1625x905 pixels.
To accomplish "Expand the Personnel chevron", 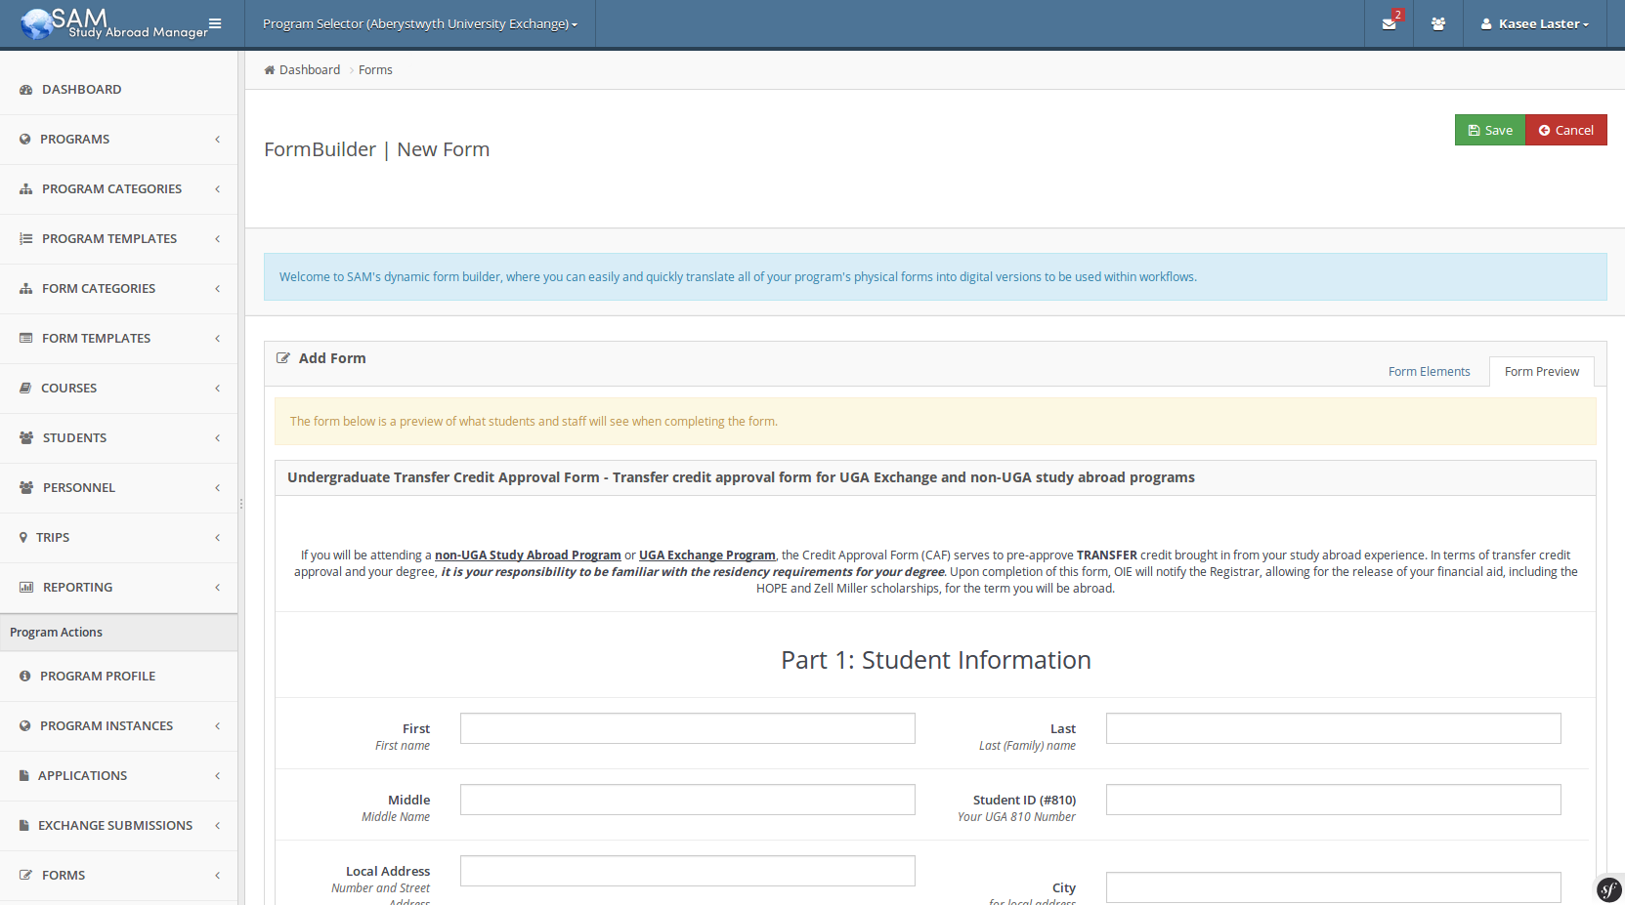I will point(218,488).
